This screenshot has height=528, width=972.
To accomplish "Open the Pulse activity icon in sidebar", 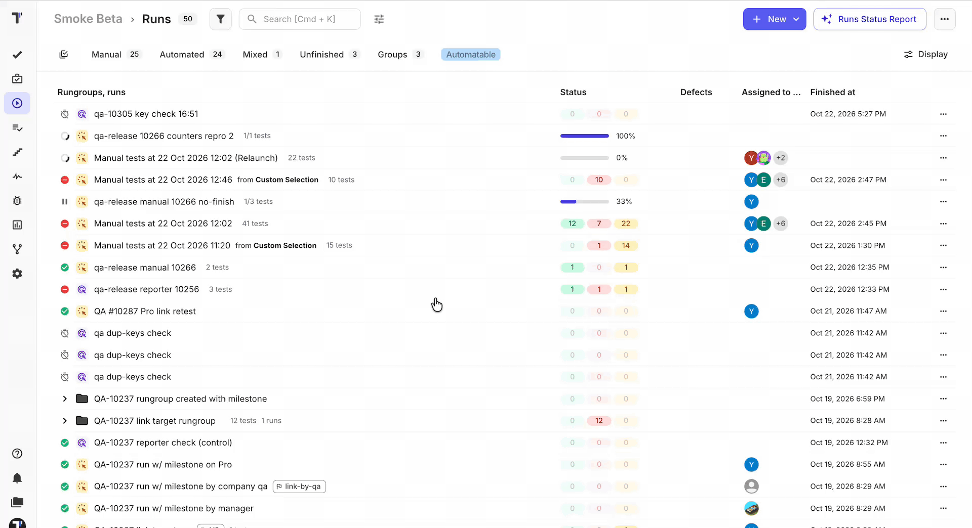I will pos(17,177).
